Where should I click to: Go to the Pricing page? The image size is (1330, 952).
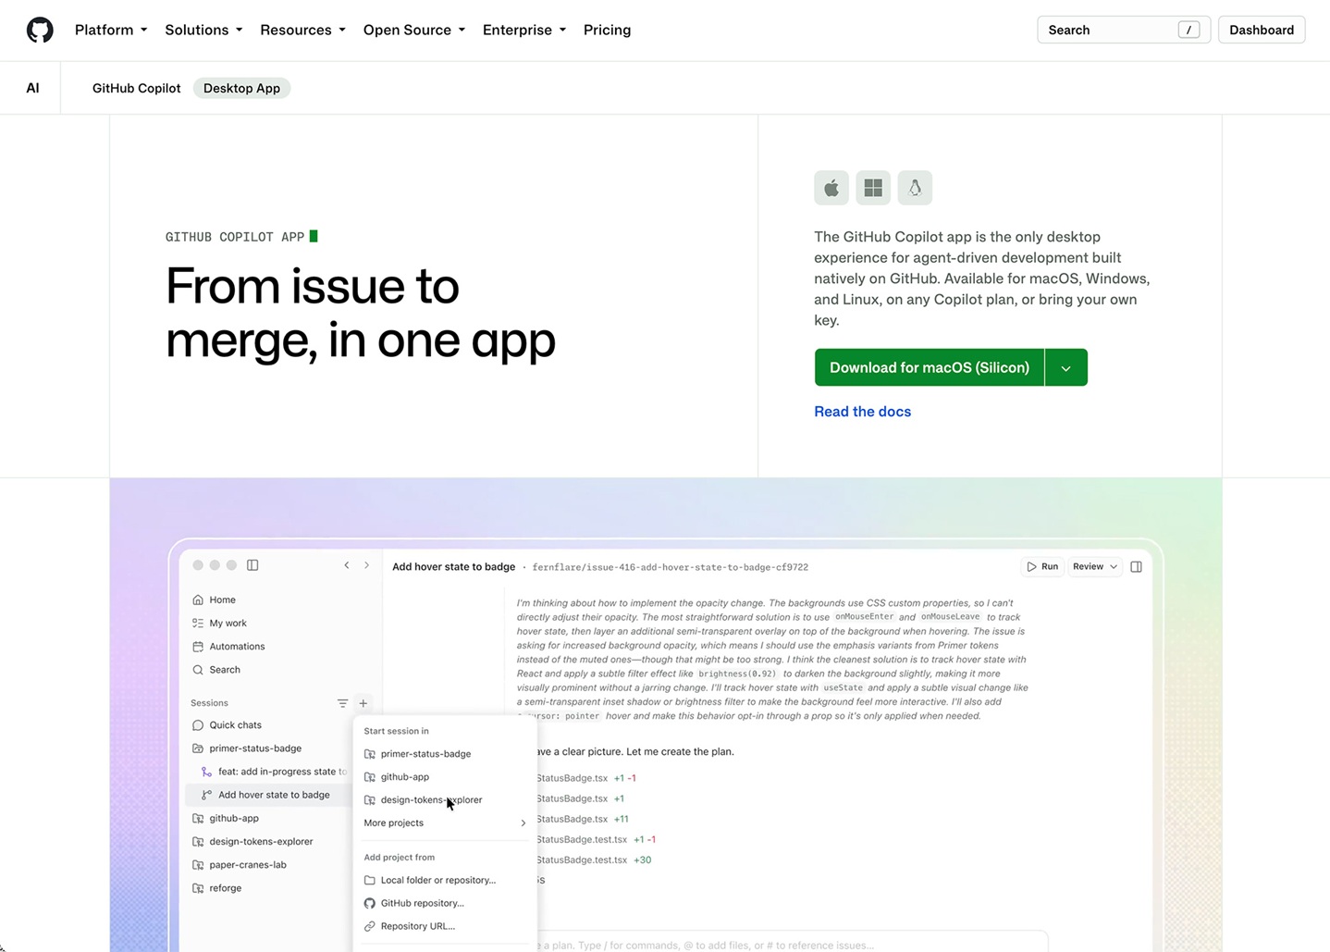607,30
